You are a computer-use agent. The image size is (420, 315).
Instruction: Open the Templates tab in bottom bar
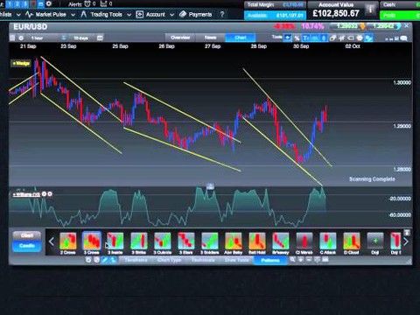136,260
